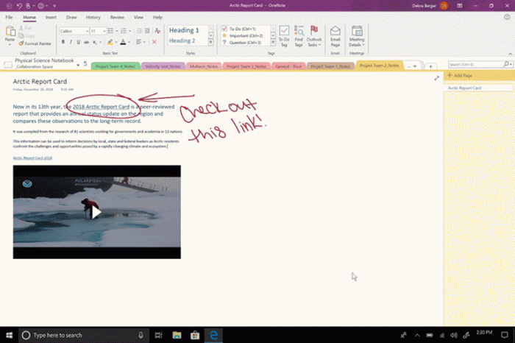Click the Format Painter tool
This screenshot has width=515, height=343.
(37, 43)
